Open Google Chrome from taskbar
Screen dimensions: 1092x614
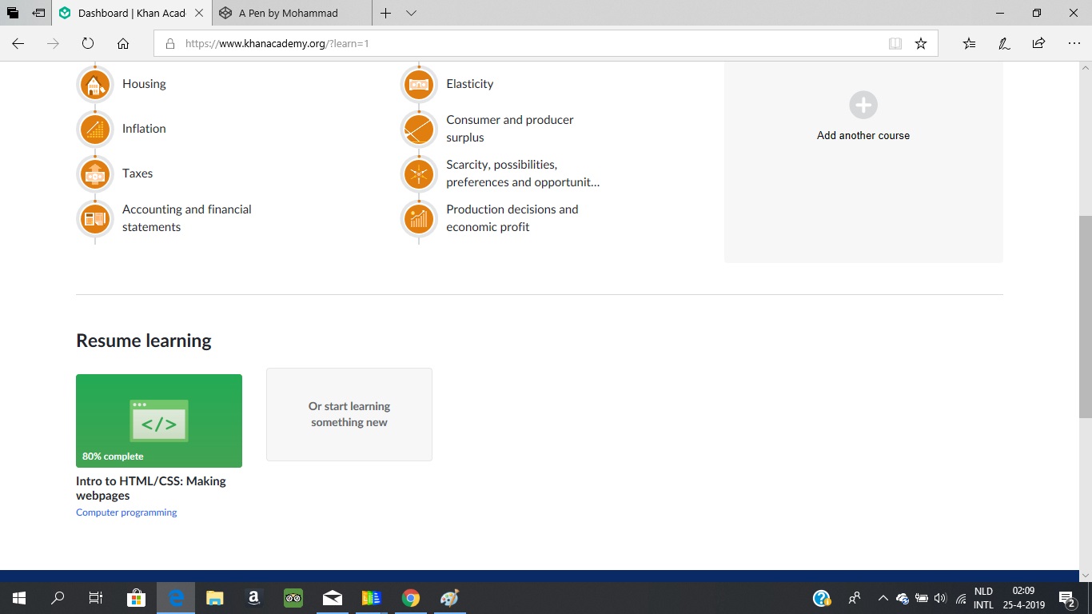tap(411, 598)
